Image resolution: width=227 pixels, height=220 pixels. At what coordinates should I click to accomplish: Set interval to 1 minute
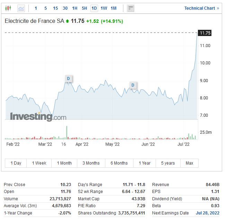coord(36,8)
